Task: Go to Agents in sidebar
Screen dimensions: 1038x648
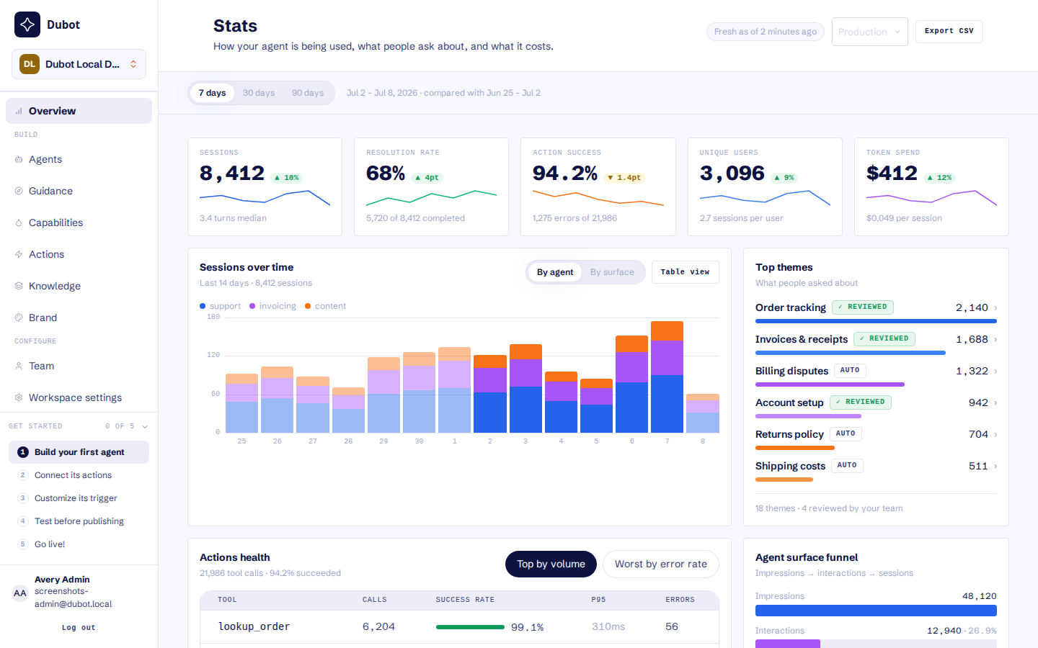Action: [x=79, y=159]
